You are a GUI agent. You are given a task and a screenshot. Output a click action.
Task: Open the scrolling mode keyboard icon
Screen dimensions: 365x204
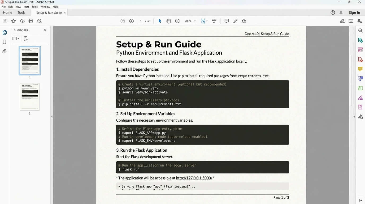[x=214, y=21]
